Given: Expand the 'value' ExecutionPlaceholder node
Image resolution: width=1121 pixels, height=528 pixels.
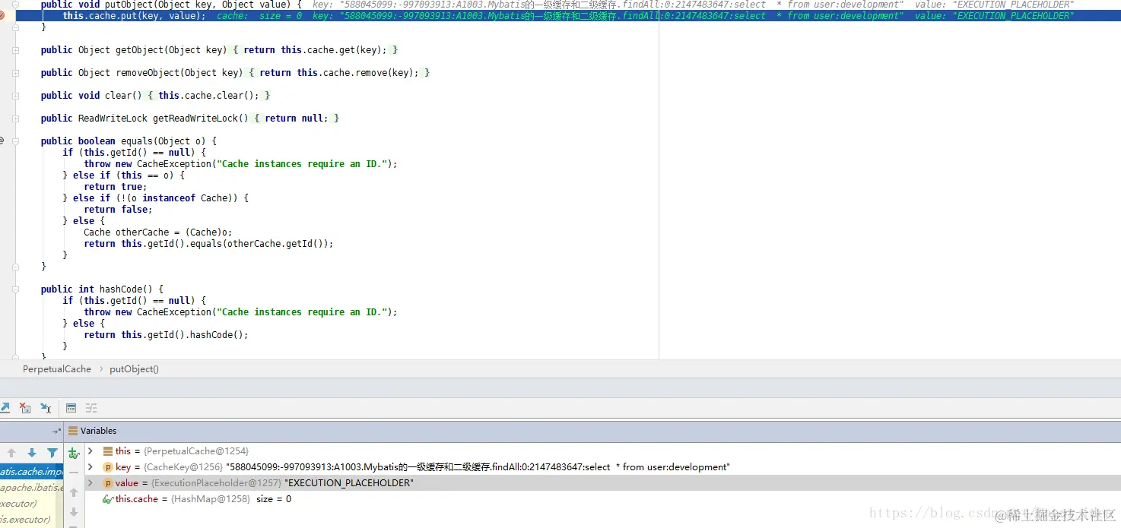Looking at the screenshot, I should pos(91,483).
